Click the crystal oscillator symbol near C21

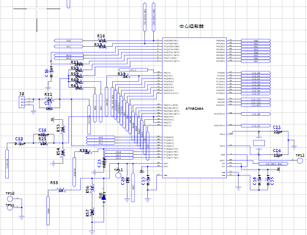pyautogui.click(x=259, y=143)
